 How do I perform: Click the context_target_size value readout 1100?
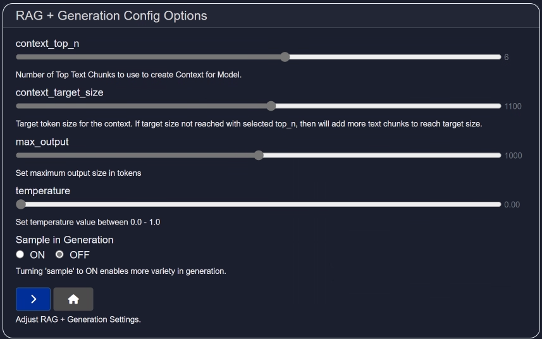(x=513, y=106)
